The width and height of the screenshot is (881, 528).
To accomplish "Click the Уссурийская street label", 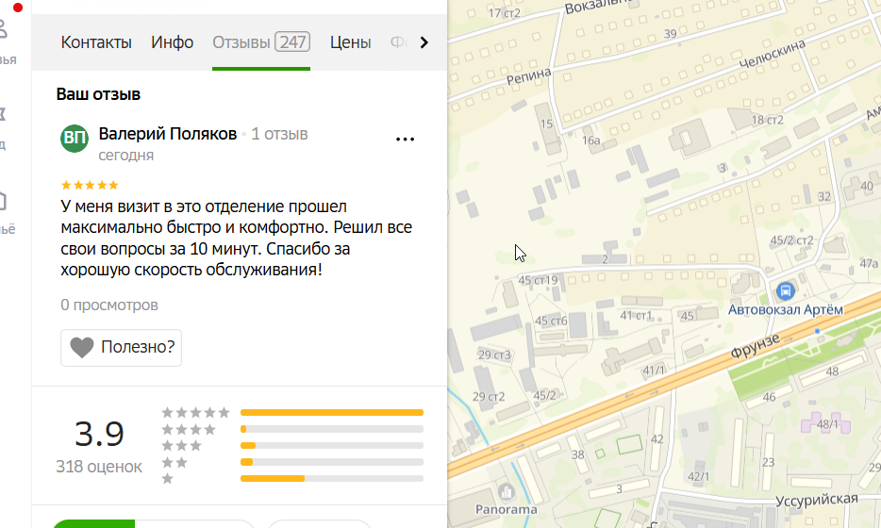I will (x=816, y=500).
